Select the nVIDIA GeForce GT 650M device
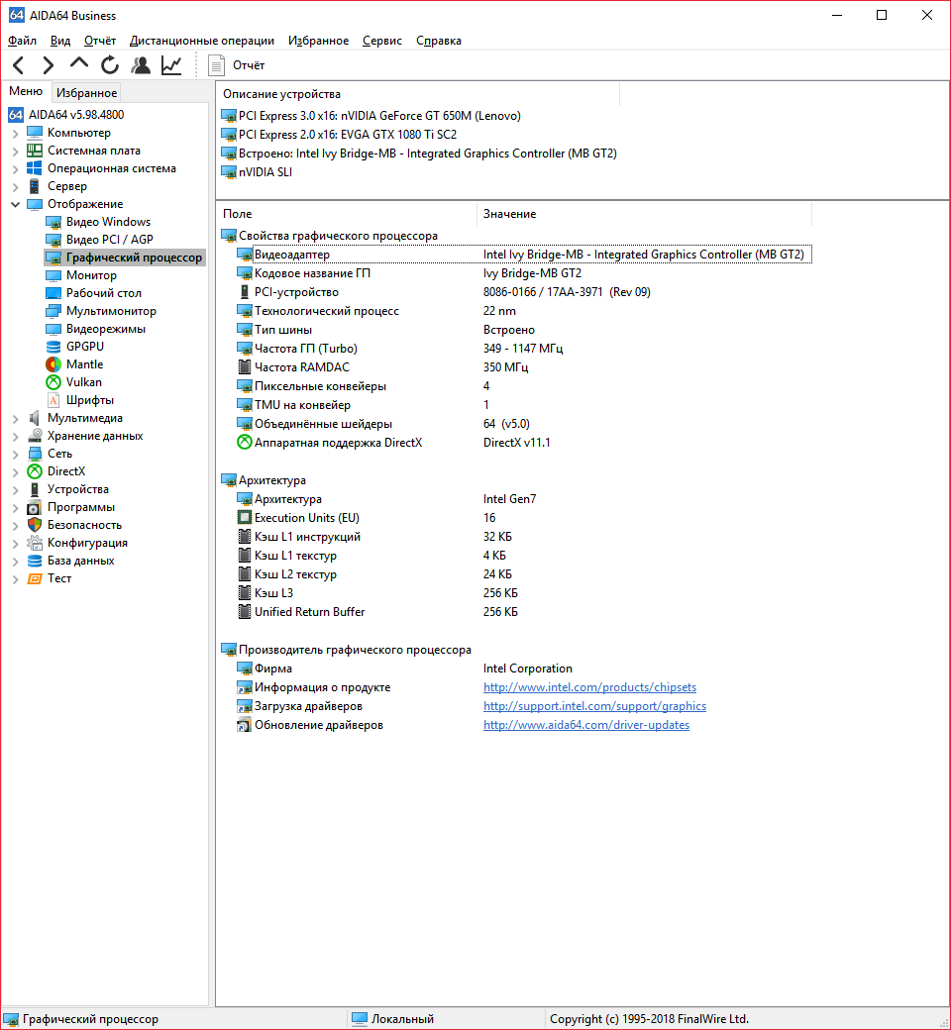The width and height of the screenshot is (951, 1030). [371, 116]
